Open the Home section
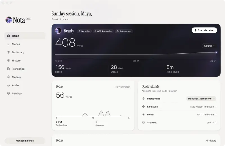 pyautogui.click(x=25, y=36)
